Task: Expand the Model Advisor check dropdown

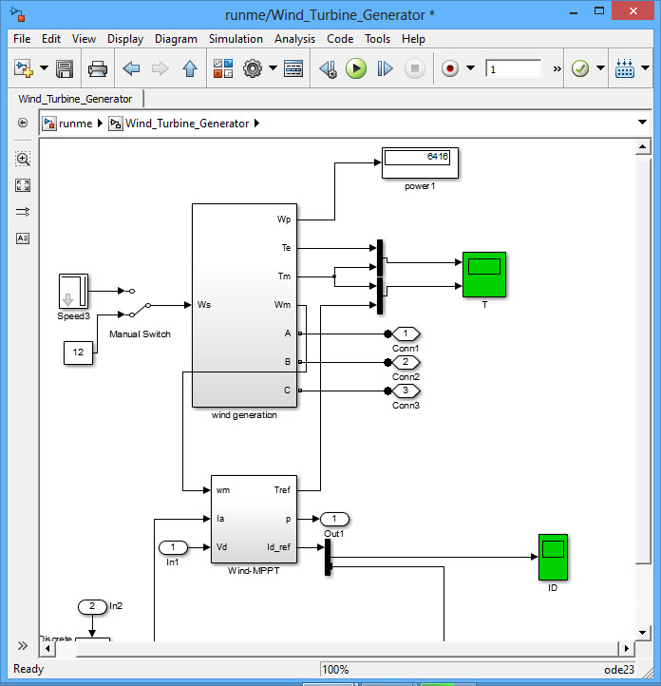Action: (598, 68)
